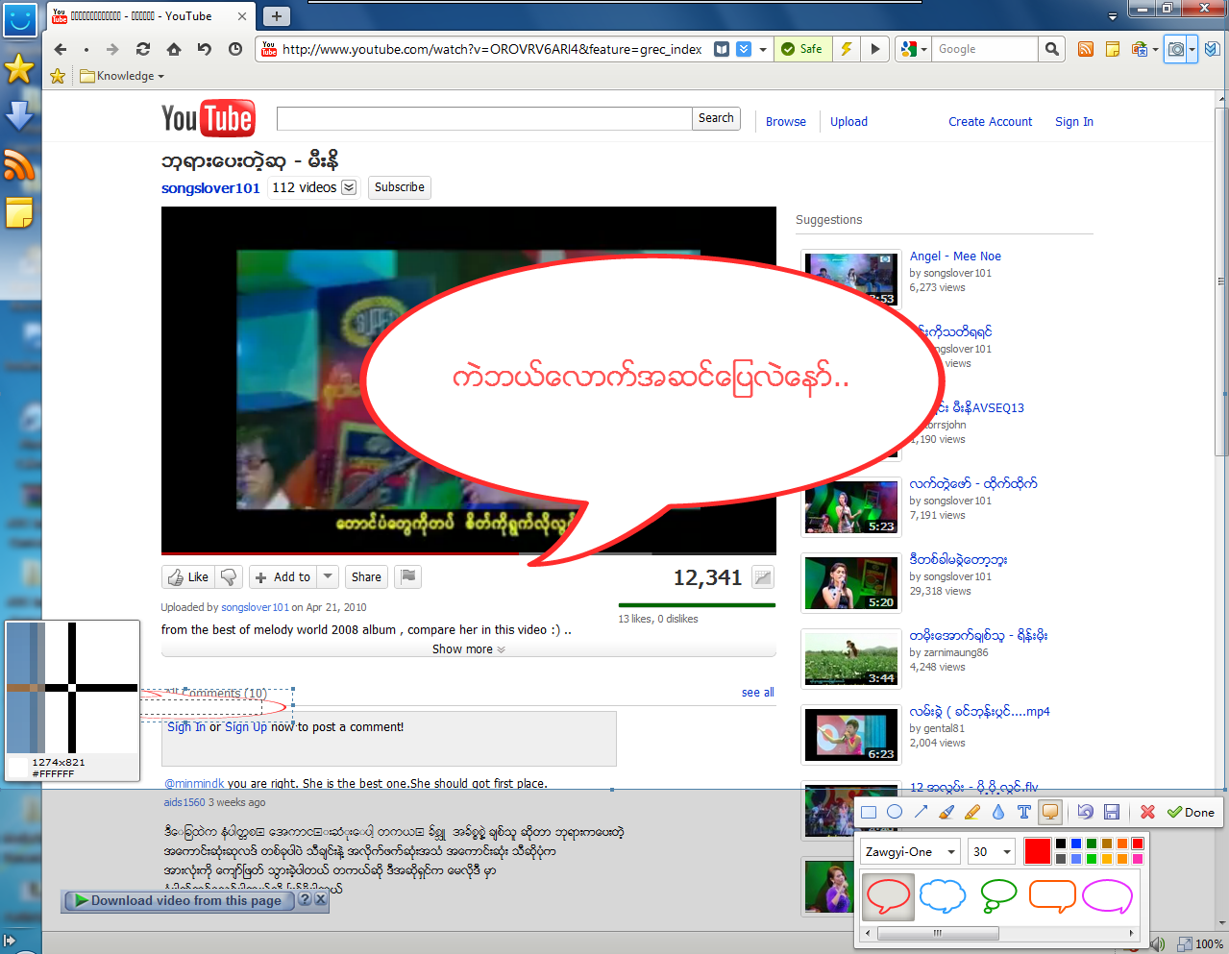Screen dimensions: 1229x954
Task: Open sidebar yellow notes panel
Action: tap(19, 213)
